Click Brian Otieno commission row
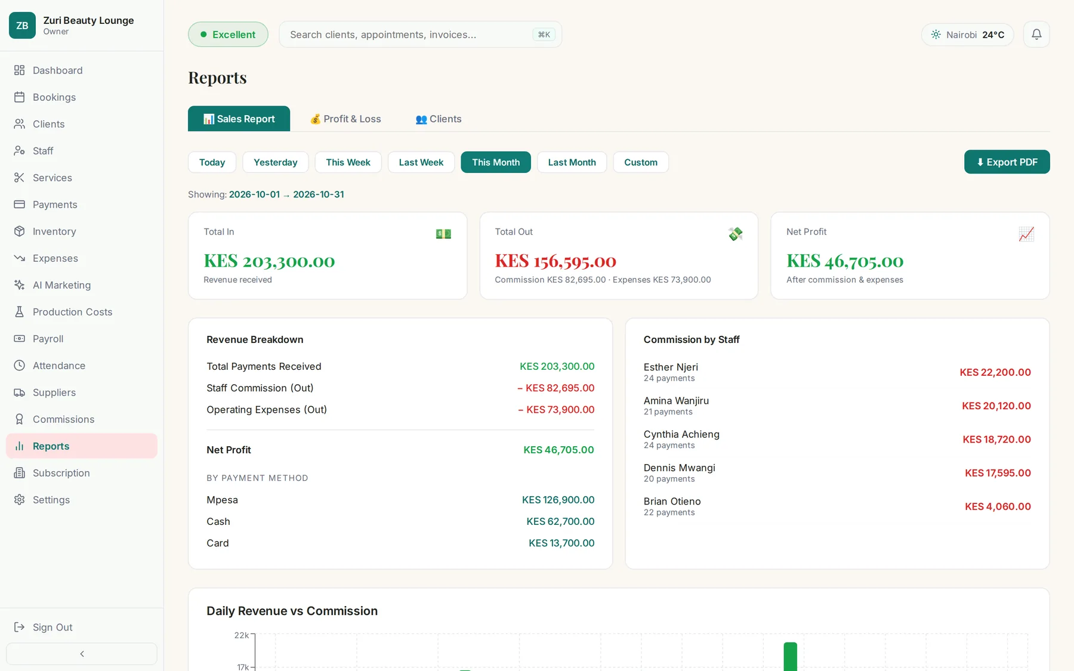1074x671 pixels. (837, 506)
